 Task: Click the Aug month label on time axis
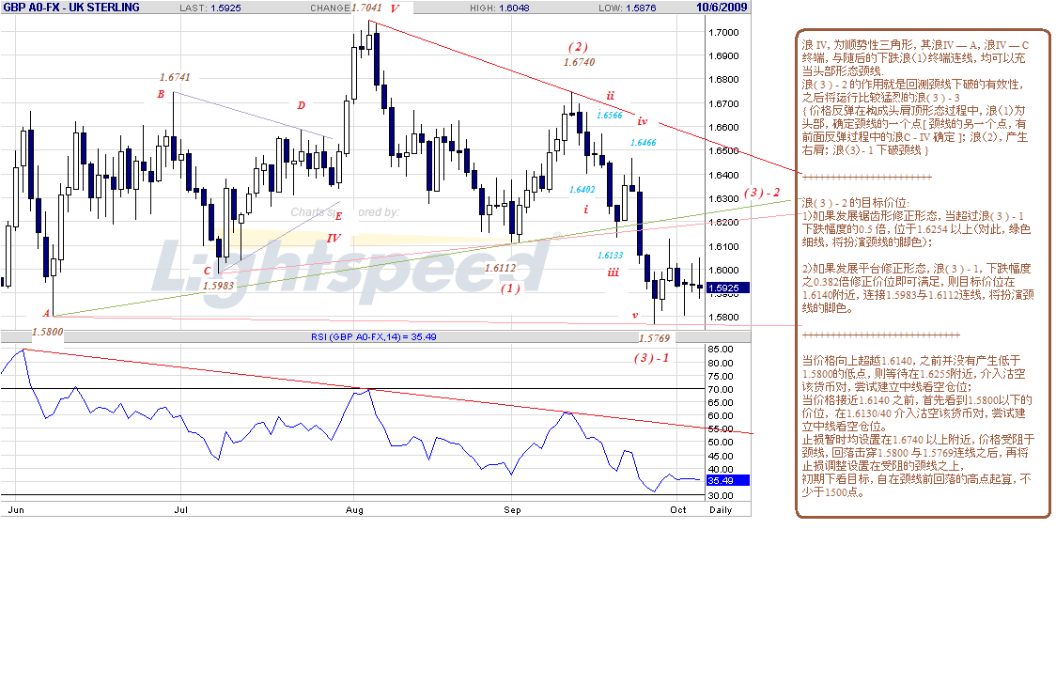pos(354,510)
